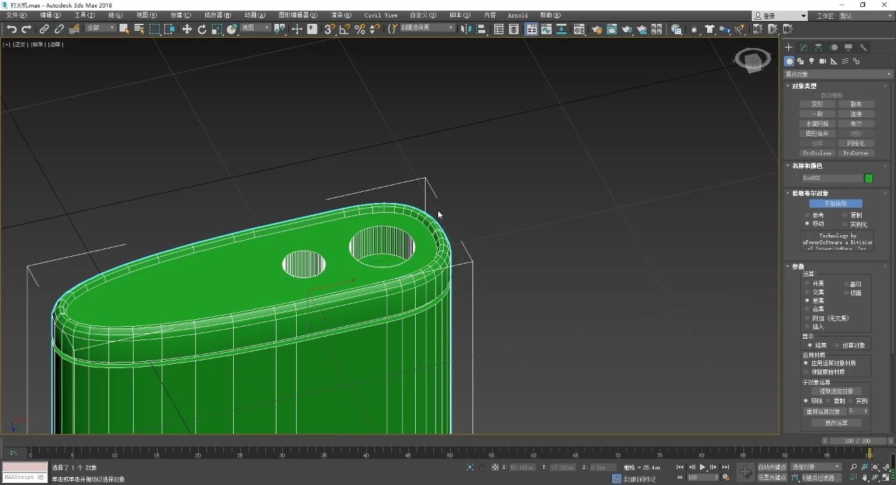
Task: Click the Undo arrow in the main toolbar
Action: pos(11,29)
